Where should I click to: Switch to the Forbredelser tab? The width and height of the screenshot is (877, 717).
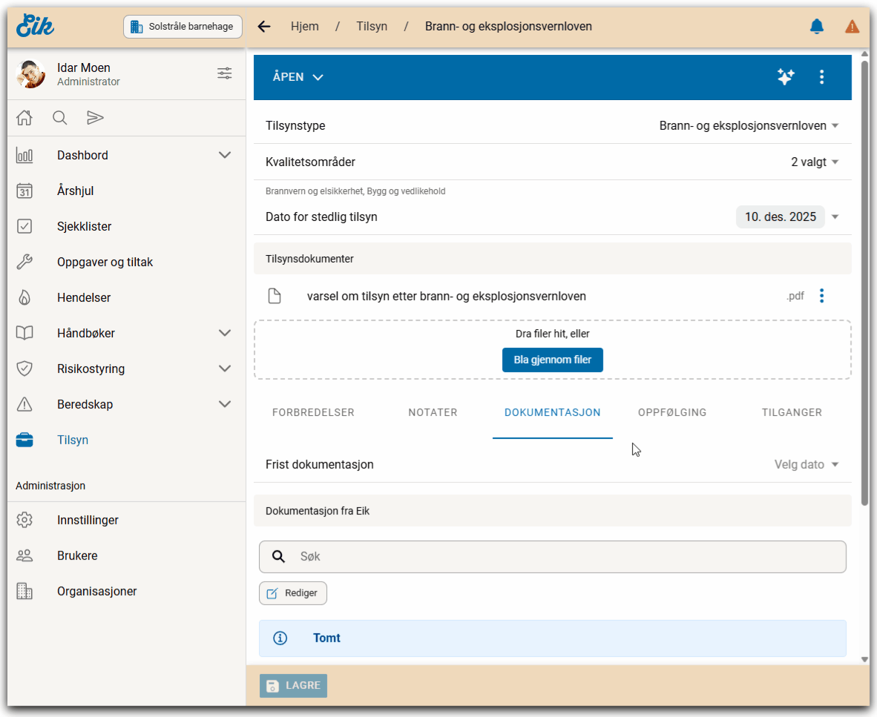point(313,412)
